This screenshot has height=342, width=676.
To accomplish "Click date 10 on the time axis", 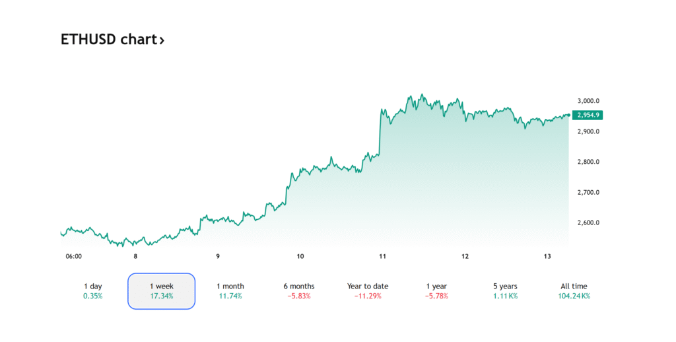I will coord(300,256).
